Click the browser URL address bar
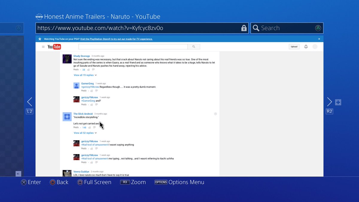The image size is (359, 202). [142, 28]
